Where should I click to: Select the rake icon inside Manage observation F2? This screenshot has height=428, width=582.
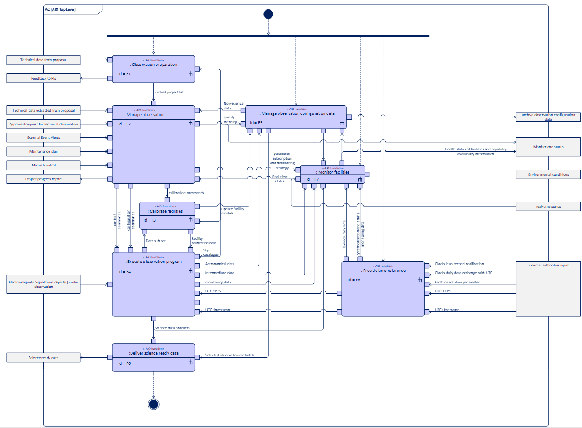coord(189,124)
